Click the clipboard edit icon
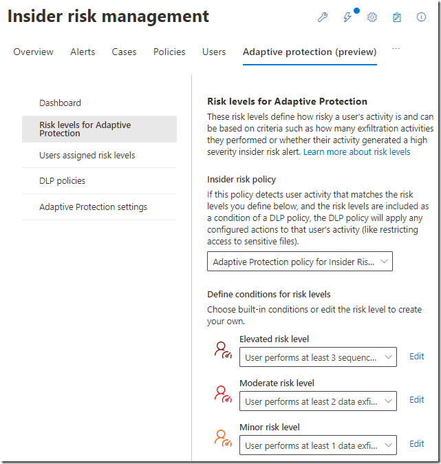This screenshot has width=441, height=464. pos(397,17)
